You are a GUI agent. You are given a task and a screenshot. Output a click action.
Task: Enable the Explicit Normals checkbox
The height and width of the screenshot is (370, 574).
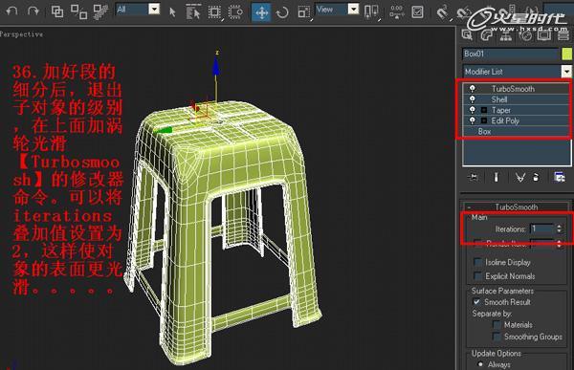pos(477,275)
